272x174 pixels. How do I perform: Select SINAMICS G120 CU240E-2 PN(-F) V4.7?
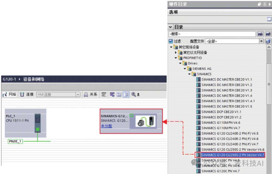point(230,144)
